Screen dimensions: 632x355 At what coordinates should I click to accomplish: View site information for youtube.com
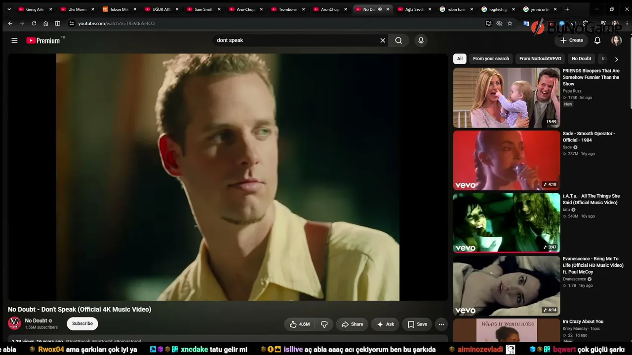72,23
